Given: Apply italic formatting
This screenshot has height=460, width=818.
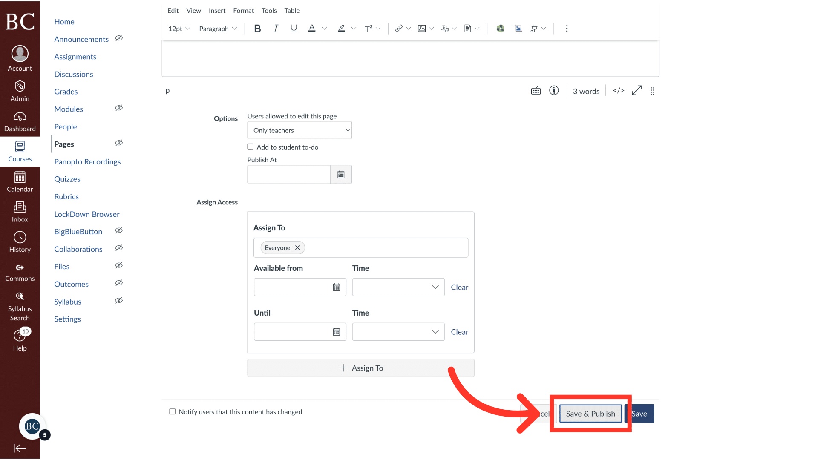Looking at the screenshot, I should coord(275,28).
